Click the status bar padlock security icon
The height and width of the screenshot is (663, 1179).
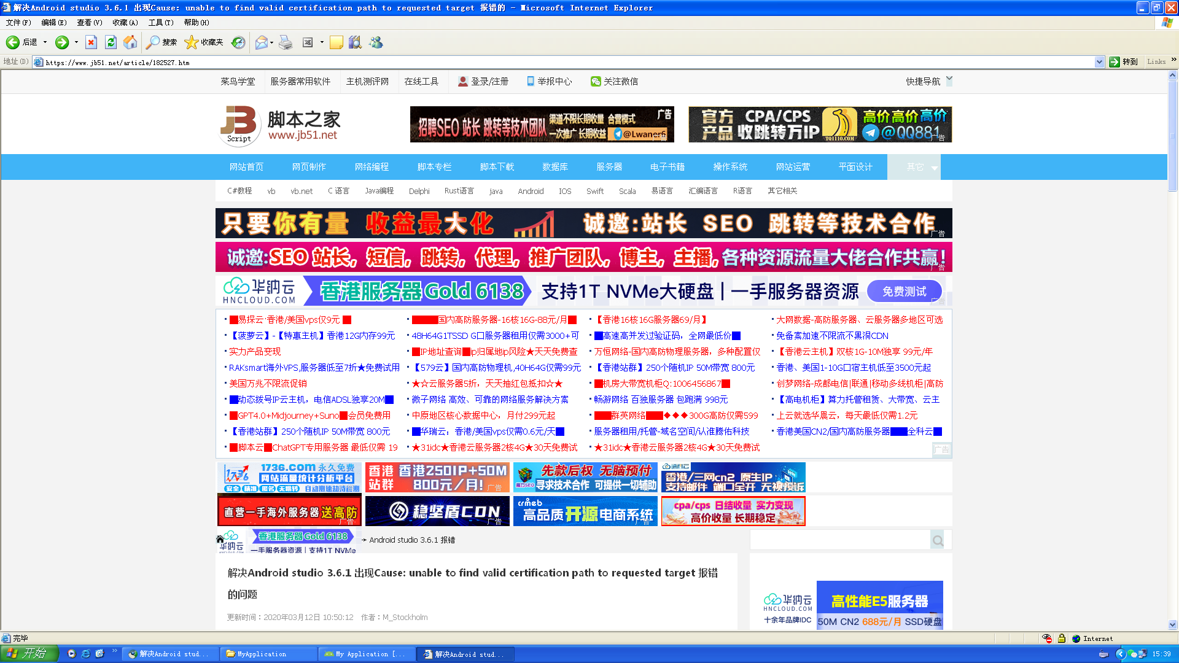point(1062,638)
